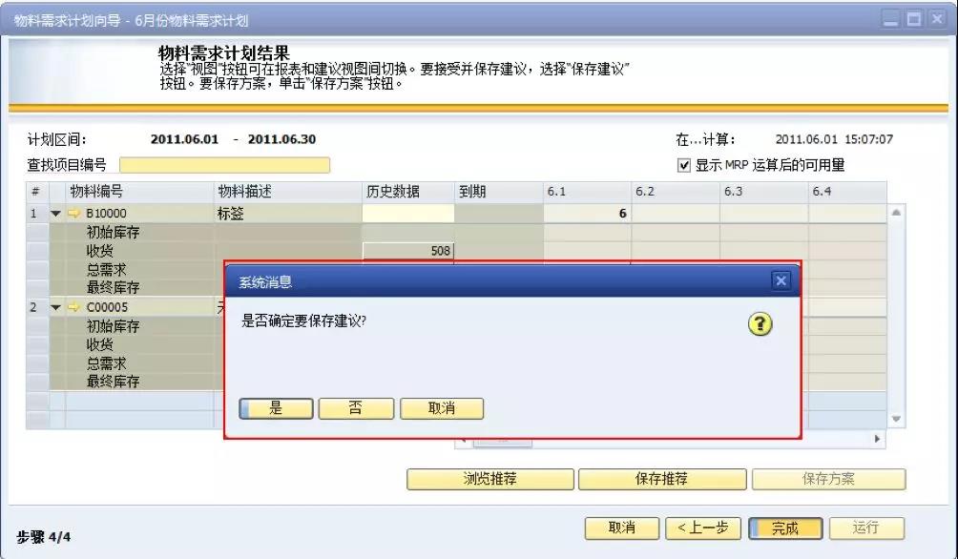Click the vertical scrollbar down arrow
This screenshot has width=958, height=559.
896,419
